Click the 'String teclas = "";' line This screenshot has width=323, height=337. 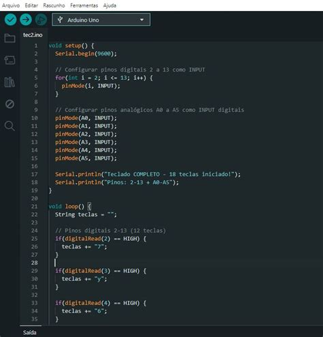pos(86,215)
